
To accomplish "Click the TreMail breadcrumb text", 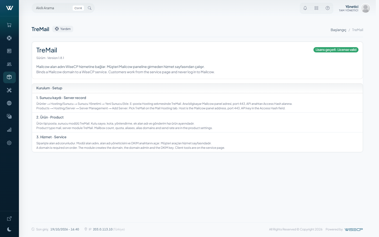I will 357,30.
